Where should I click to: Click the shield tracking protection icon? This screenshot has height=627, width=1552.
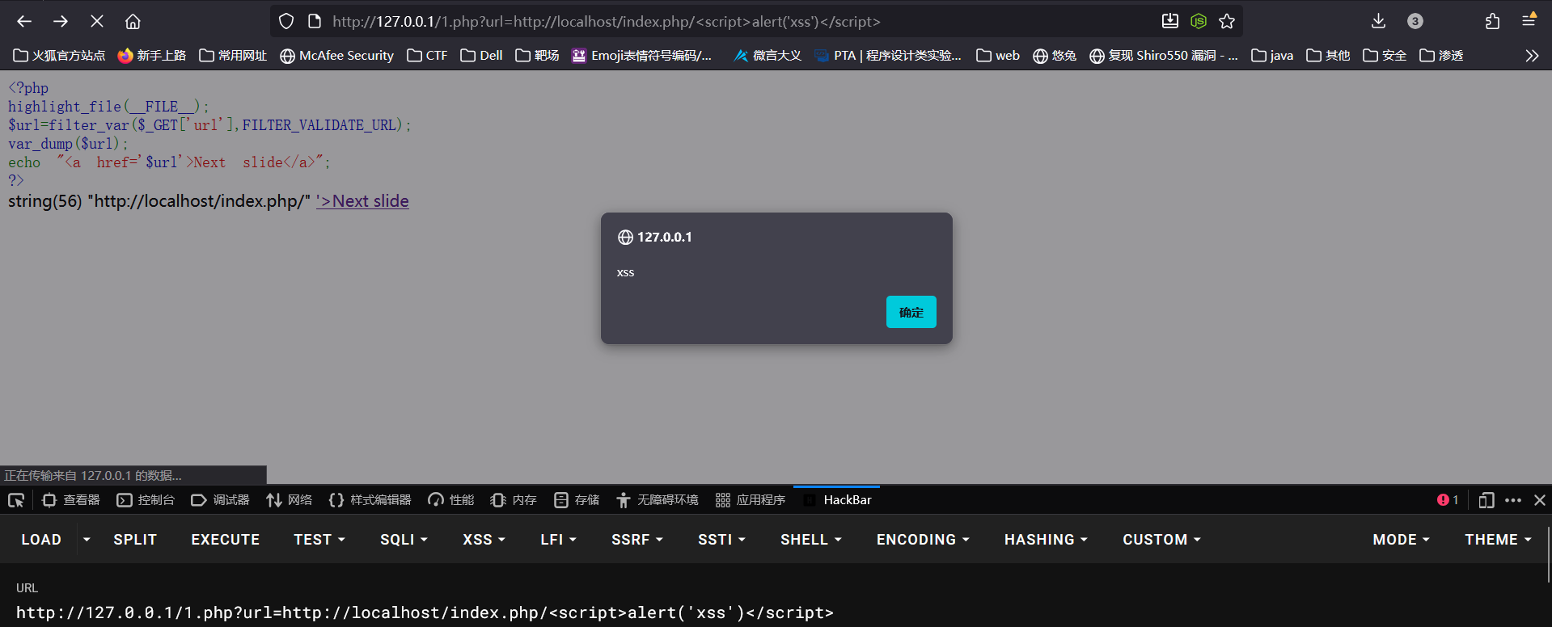pyautogui.click(x=286, y=21)
